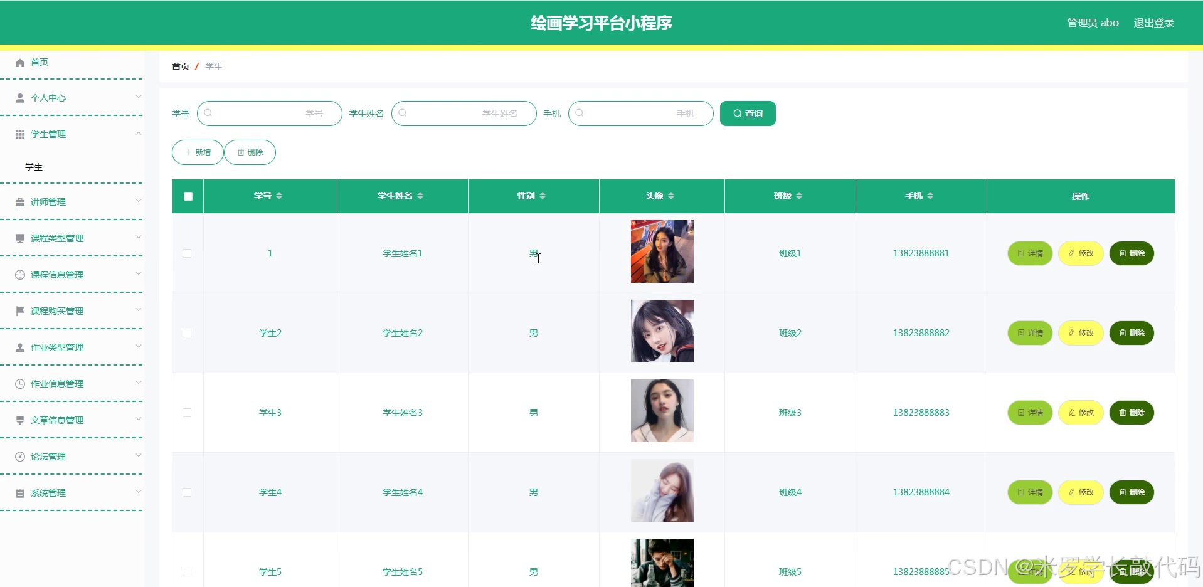The width and height of the screenshot is (1203, 587).
Task: Expand the 论坛管理 chevron
Action: [x=139, y=455]
